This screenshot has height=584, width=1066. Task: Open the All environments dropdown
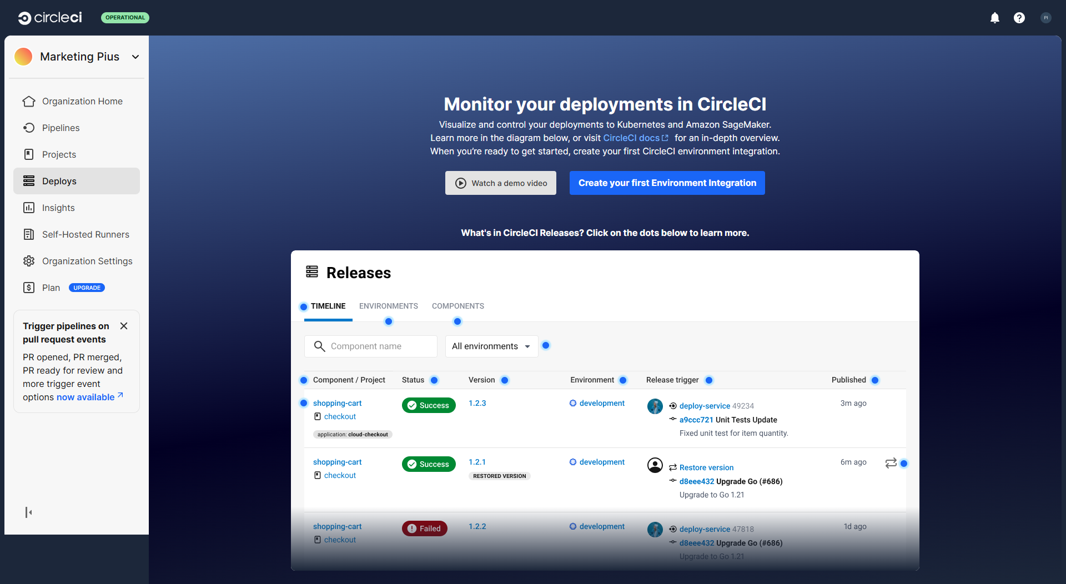[491, 346]
